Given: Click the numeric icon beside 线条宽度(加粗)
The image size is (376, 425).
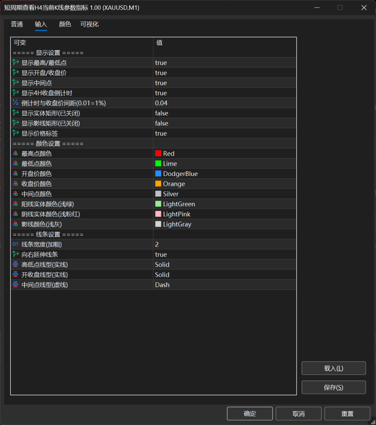Looking at the screenshot, I should [15, 244].
